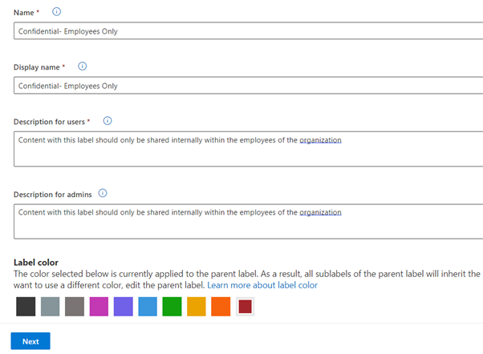Click the info icon next to Name
Viewport: 483px width, 354px height.
tap(56, 12)
